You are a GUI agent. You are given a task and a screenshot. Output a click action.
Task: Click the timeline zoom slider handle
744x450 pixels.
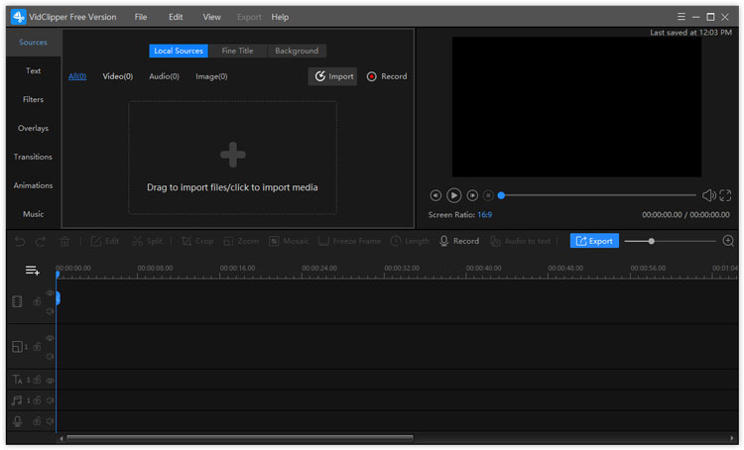pos(652,242)
